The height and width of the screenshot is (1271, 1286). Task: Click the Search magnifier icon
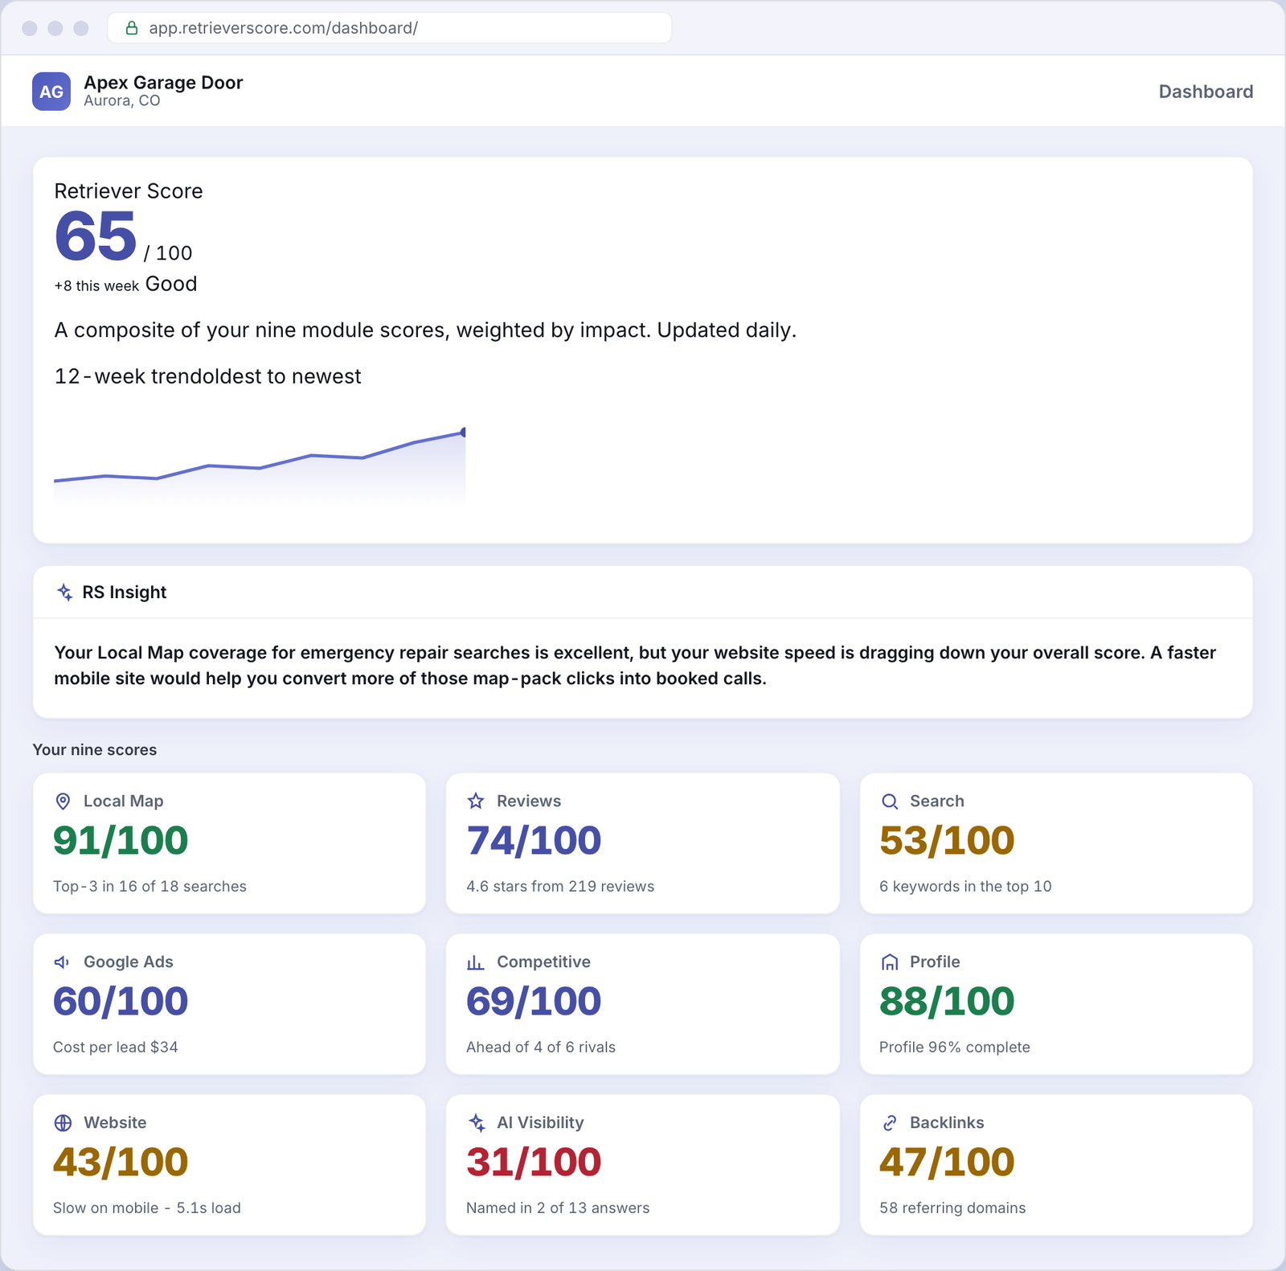(889, 802)
